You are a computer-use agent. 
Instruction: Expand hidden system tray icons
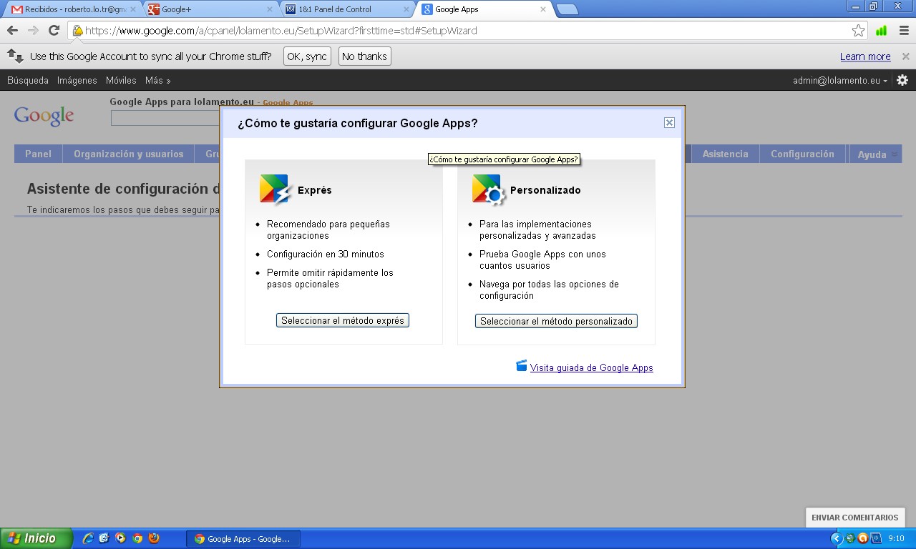point(837,538)
